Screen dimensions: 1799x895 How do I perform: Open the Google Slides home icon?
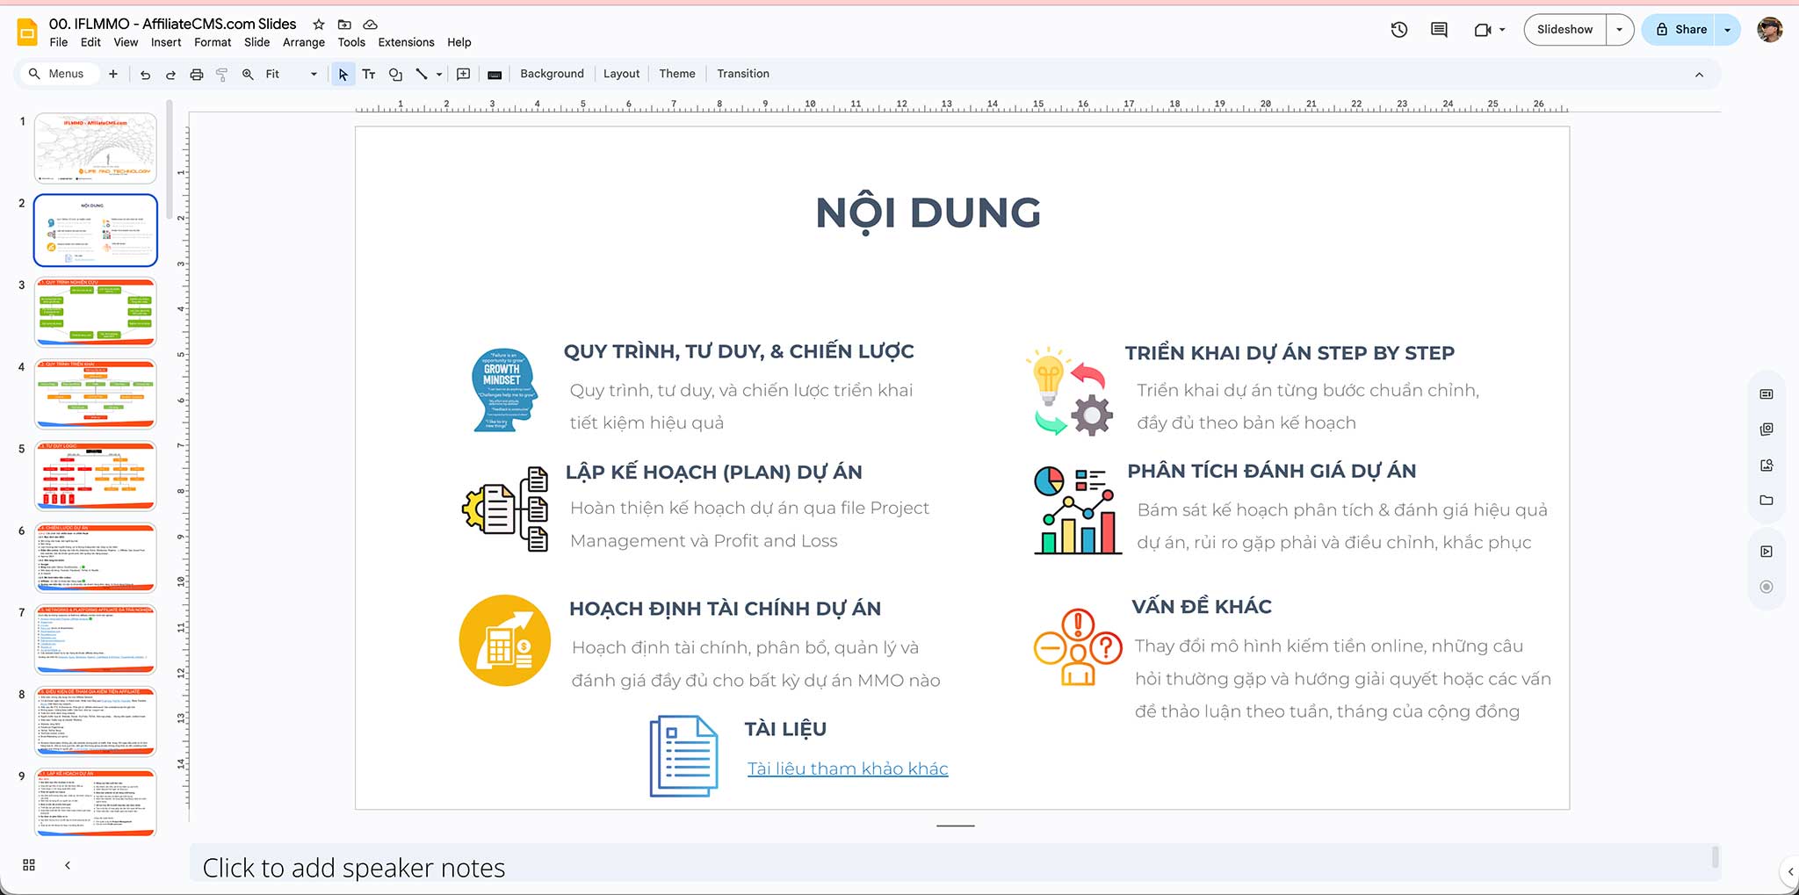coord(27,32)
